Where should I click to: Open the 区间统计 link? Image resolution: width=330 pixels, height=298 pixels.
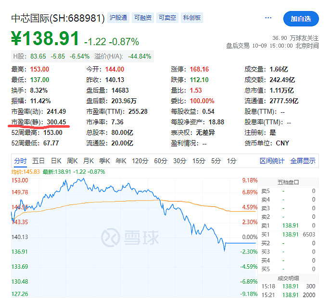pyautogui.click(x=272, y=161)
